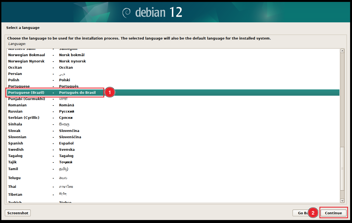Viewport: 352px width, 223px height.
Task: Select the Thai language row
Action: (x=173, y=186)
